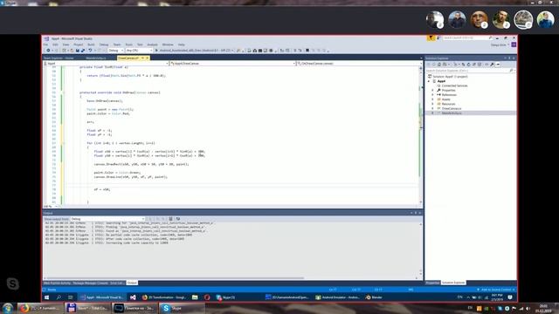Viewport: 559px width, 314px height.
Task: Collapse the for loop code block
Action: 64,143
